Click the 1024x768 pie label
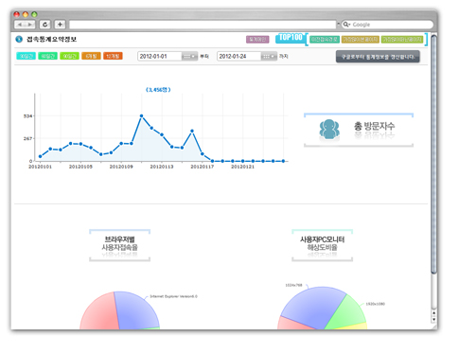 293,286
